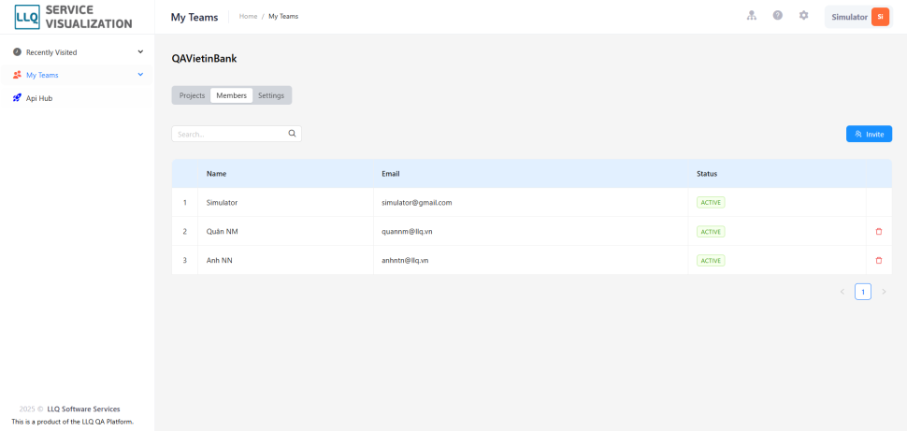Delete member Quân NM with trash icon
The width and height of the screenshot is (907, 431).
879,232
